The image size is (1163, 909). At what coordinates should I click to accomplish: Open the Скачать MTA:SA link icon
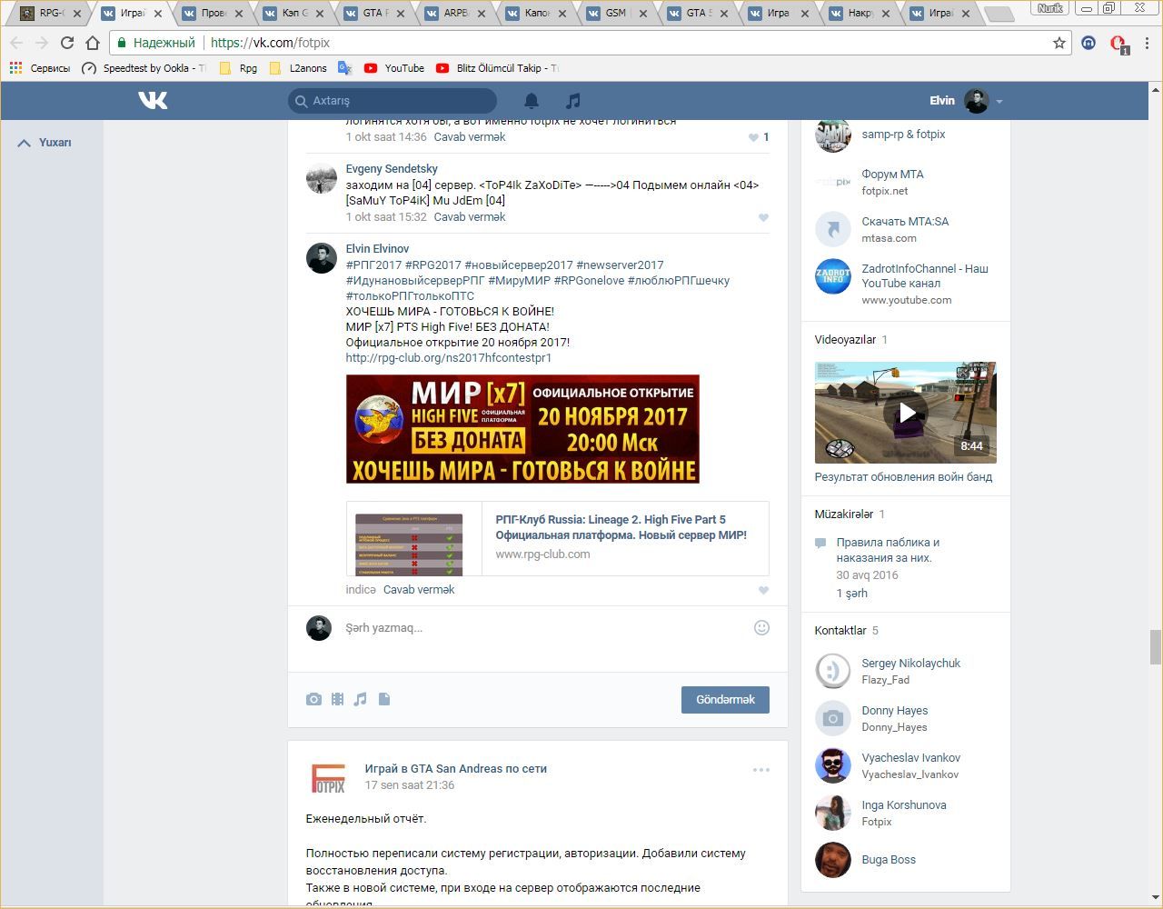[832, 229]
